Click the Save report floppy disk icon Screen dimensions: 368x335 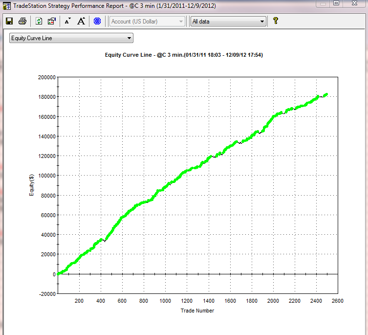(9, 21)
